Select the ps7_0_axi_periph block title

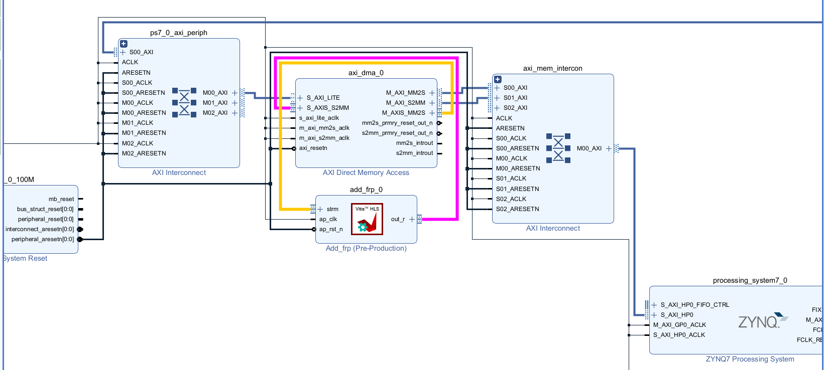pyautogui.click(x=179, y=33)
